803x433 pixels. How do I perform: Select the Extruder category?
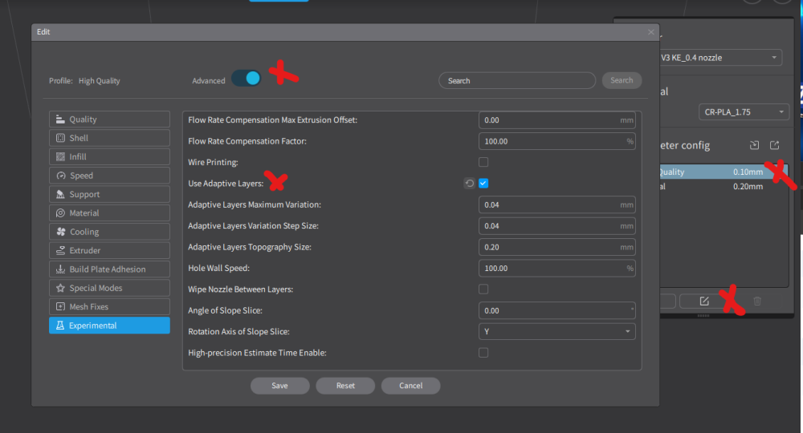109,250
